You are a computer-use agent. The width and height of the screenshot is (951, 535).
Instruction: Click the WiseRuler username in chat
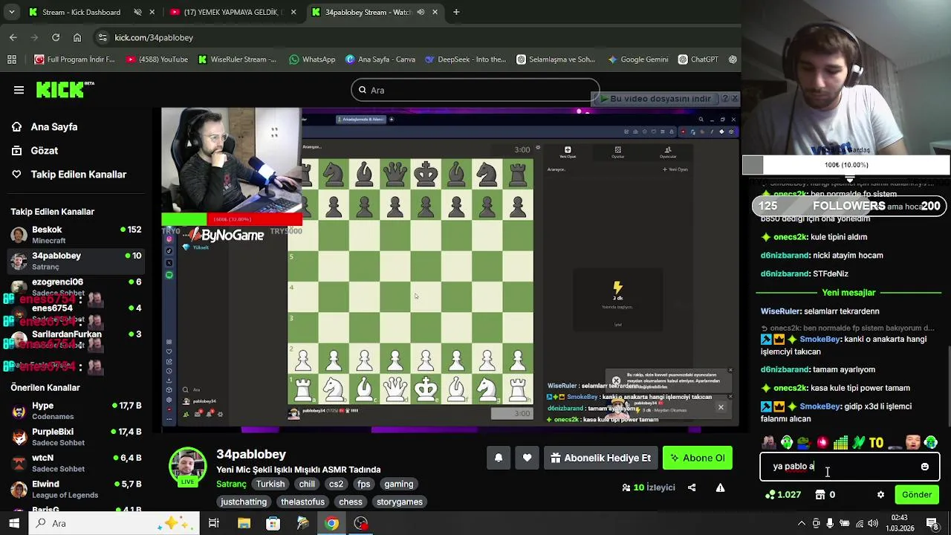tap(780, 311)
